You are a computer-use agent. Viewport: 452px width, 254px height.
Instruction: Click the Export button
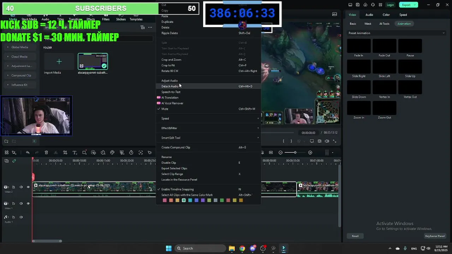tap(406, 5)
